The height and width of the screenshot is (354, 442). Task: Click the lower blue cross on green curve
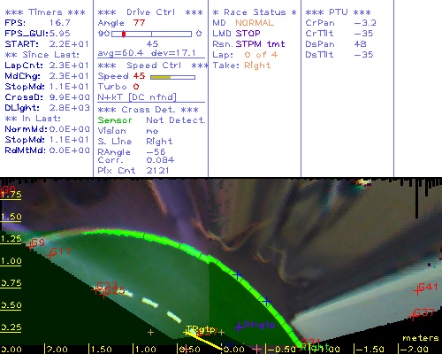pos(266,301)
